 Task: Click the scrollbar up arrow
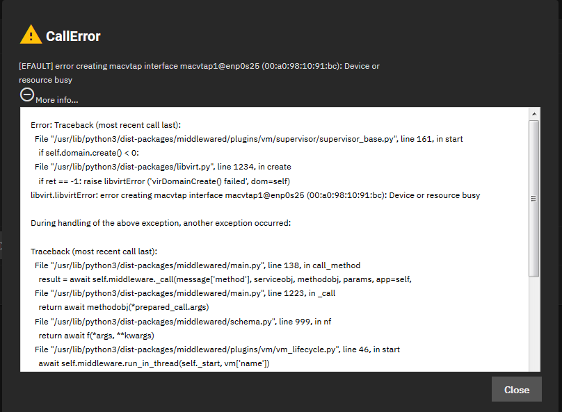pyautogui.click(x=533, y=113)
